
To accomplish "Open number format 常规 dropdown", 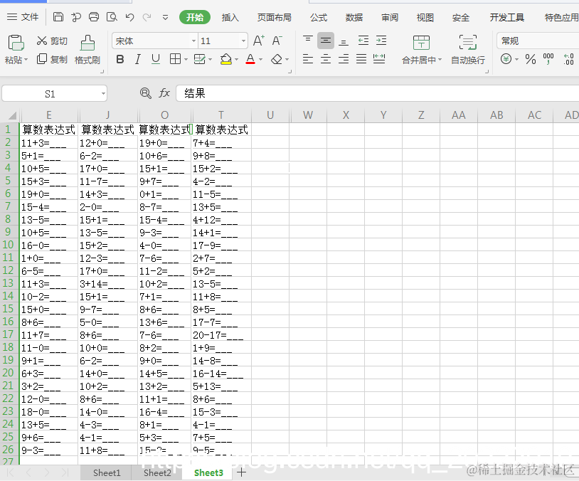I will (x=538, y=41).
